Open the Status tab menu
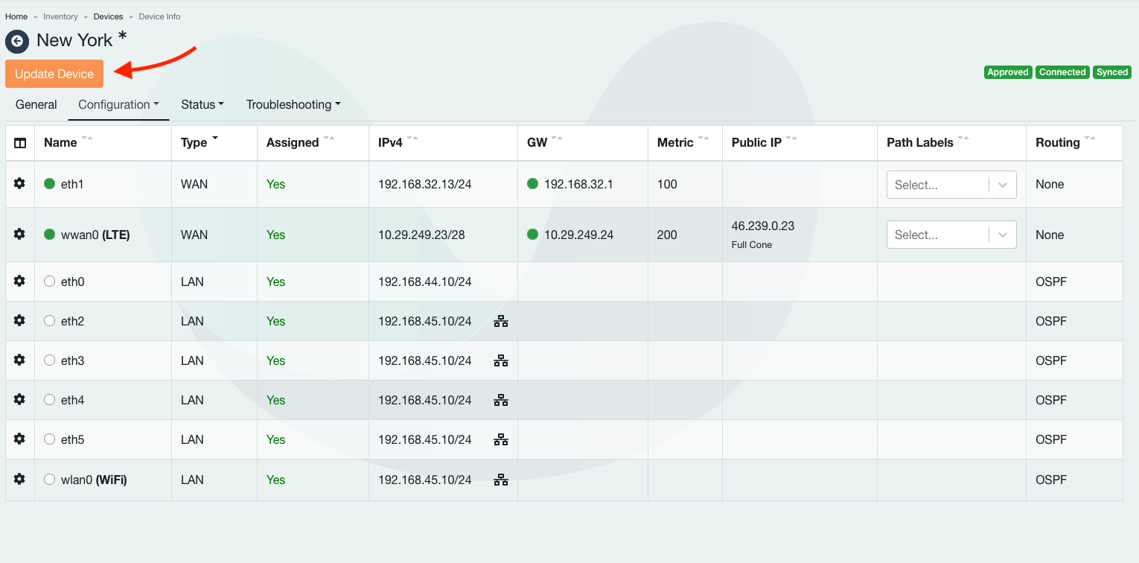This screenshot has width=1139, height=563. [x=202, y=105]
